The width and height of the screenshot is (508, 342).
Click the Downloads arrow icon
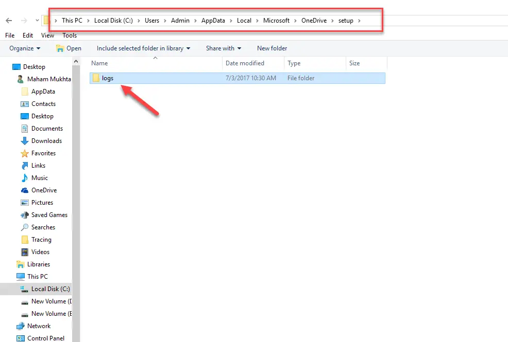pos(25,141)
